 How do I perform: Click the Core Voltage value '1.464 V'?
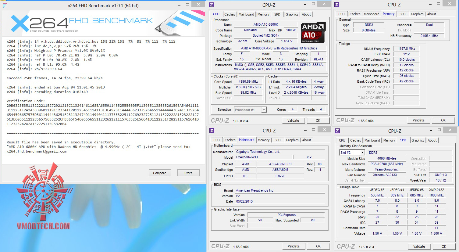tap(287, 41)
